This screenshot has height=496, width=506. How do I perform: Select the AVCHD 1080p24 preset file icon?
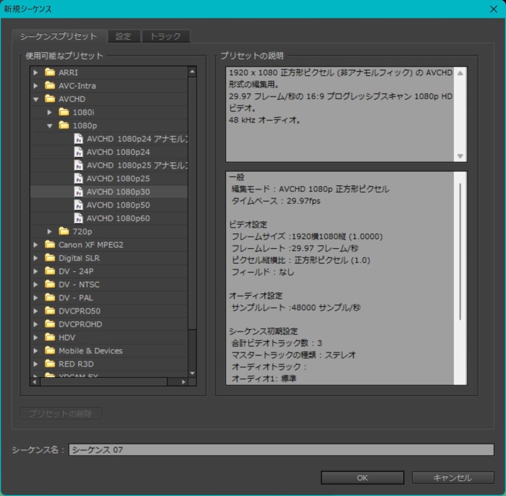(78, 152)
